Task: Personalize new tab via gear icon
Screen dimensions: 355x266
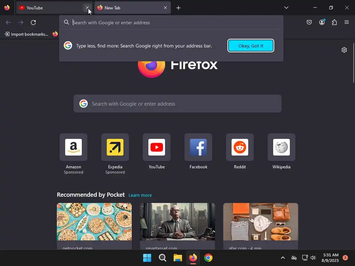Action: [x=344, y=50]
